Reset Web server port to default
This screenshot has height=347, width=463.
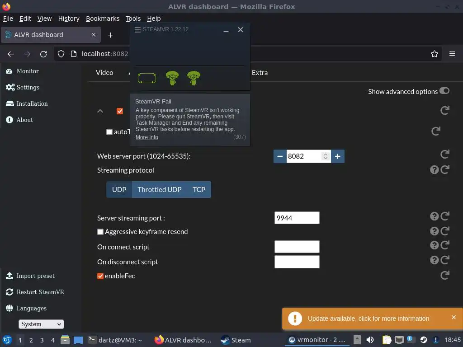coord(445,154)
